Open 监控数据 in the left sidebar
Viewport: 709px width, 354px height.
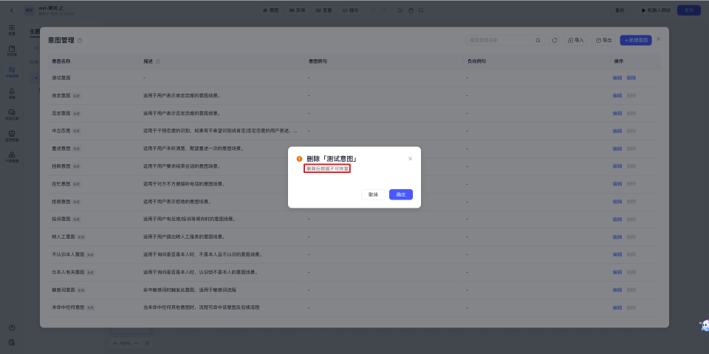point(12,135)
